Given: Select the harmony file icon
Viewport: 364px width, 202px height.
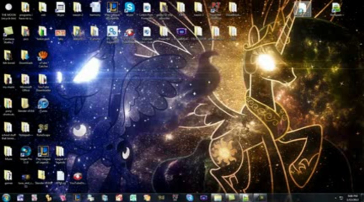Looking at the screenshot, I should coord(95,7).
